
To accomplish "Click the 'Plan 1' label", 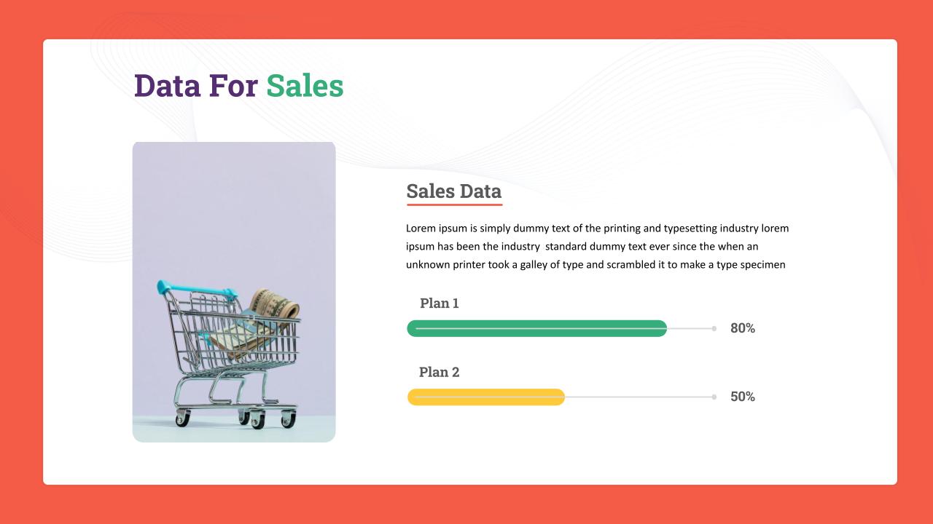I will pos(440,303).
